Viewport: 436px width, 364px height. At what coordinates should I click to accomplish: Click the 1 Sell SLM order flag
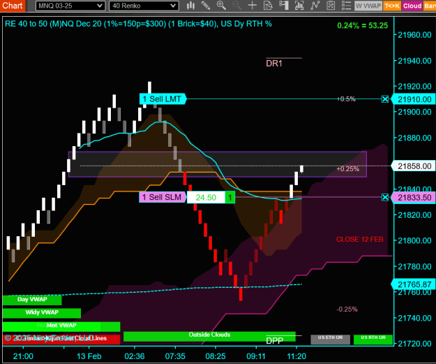click(163, 197)
